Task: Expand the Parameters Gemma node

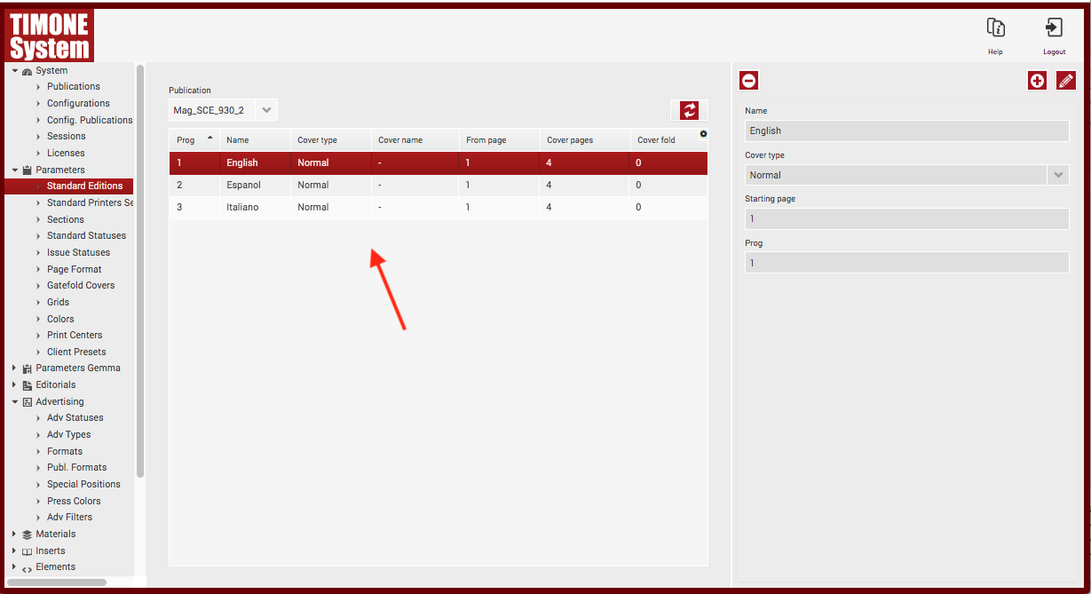Action: click(15, 368)
